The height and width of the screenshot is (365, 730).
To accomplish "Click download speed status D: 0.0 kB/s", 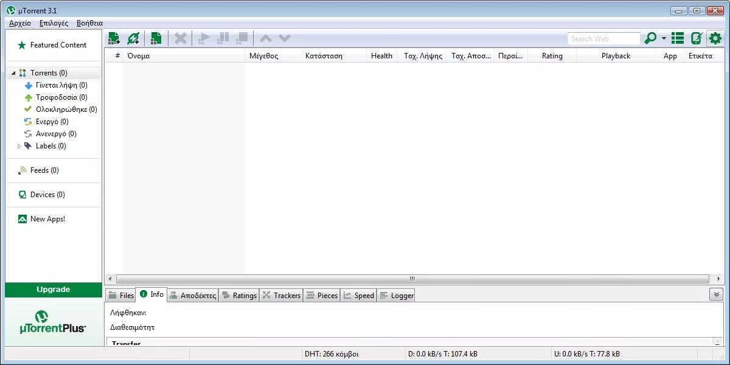I will (442, 353).
